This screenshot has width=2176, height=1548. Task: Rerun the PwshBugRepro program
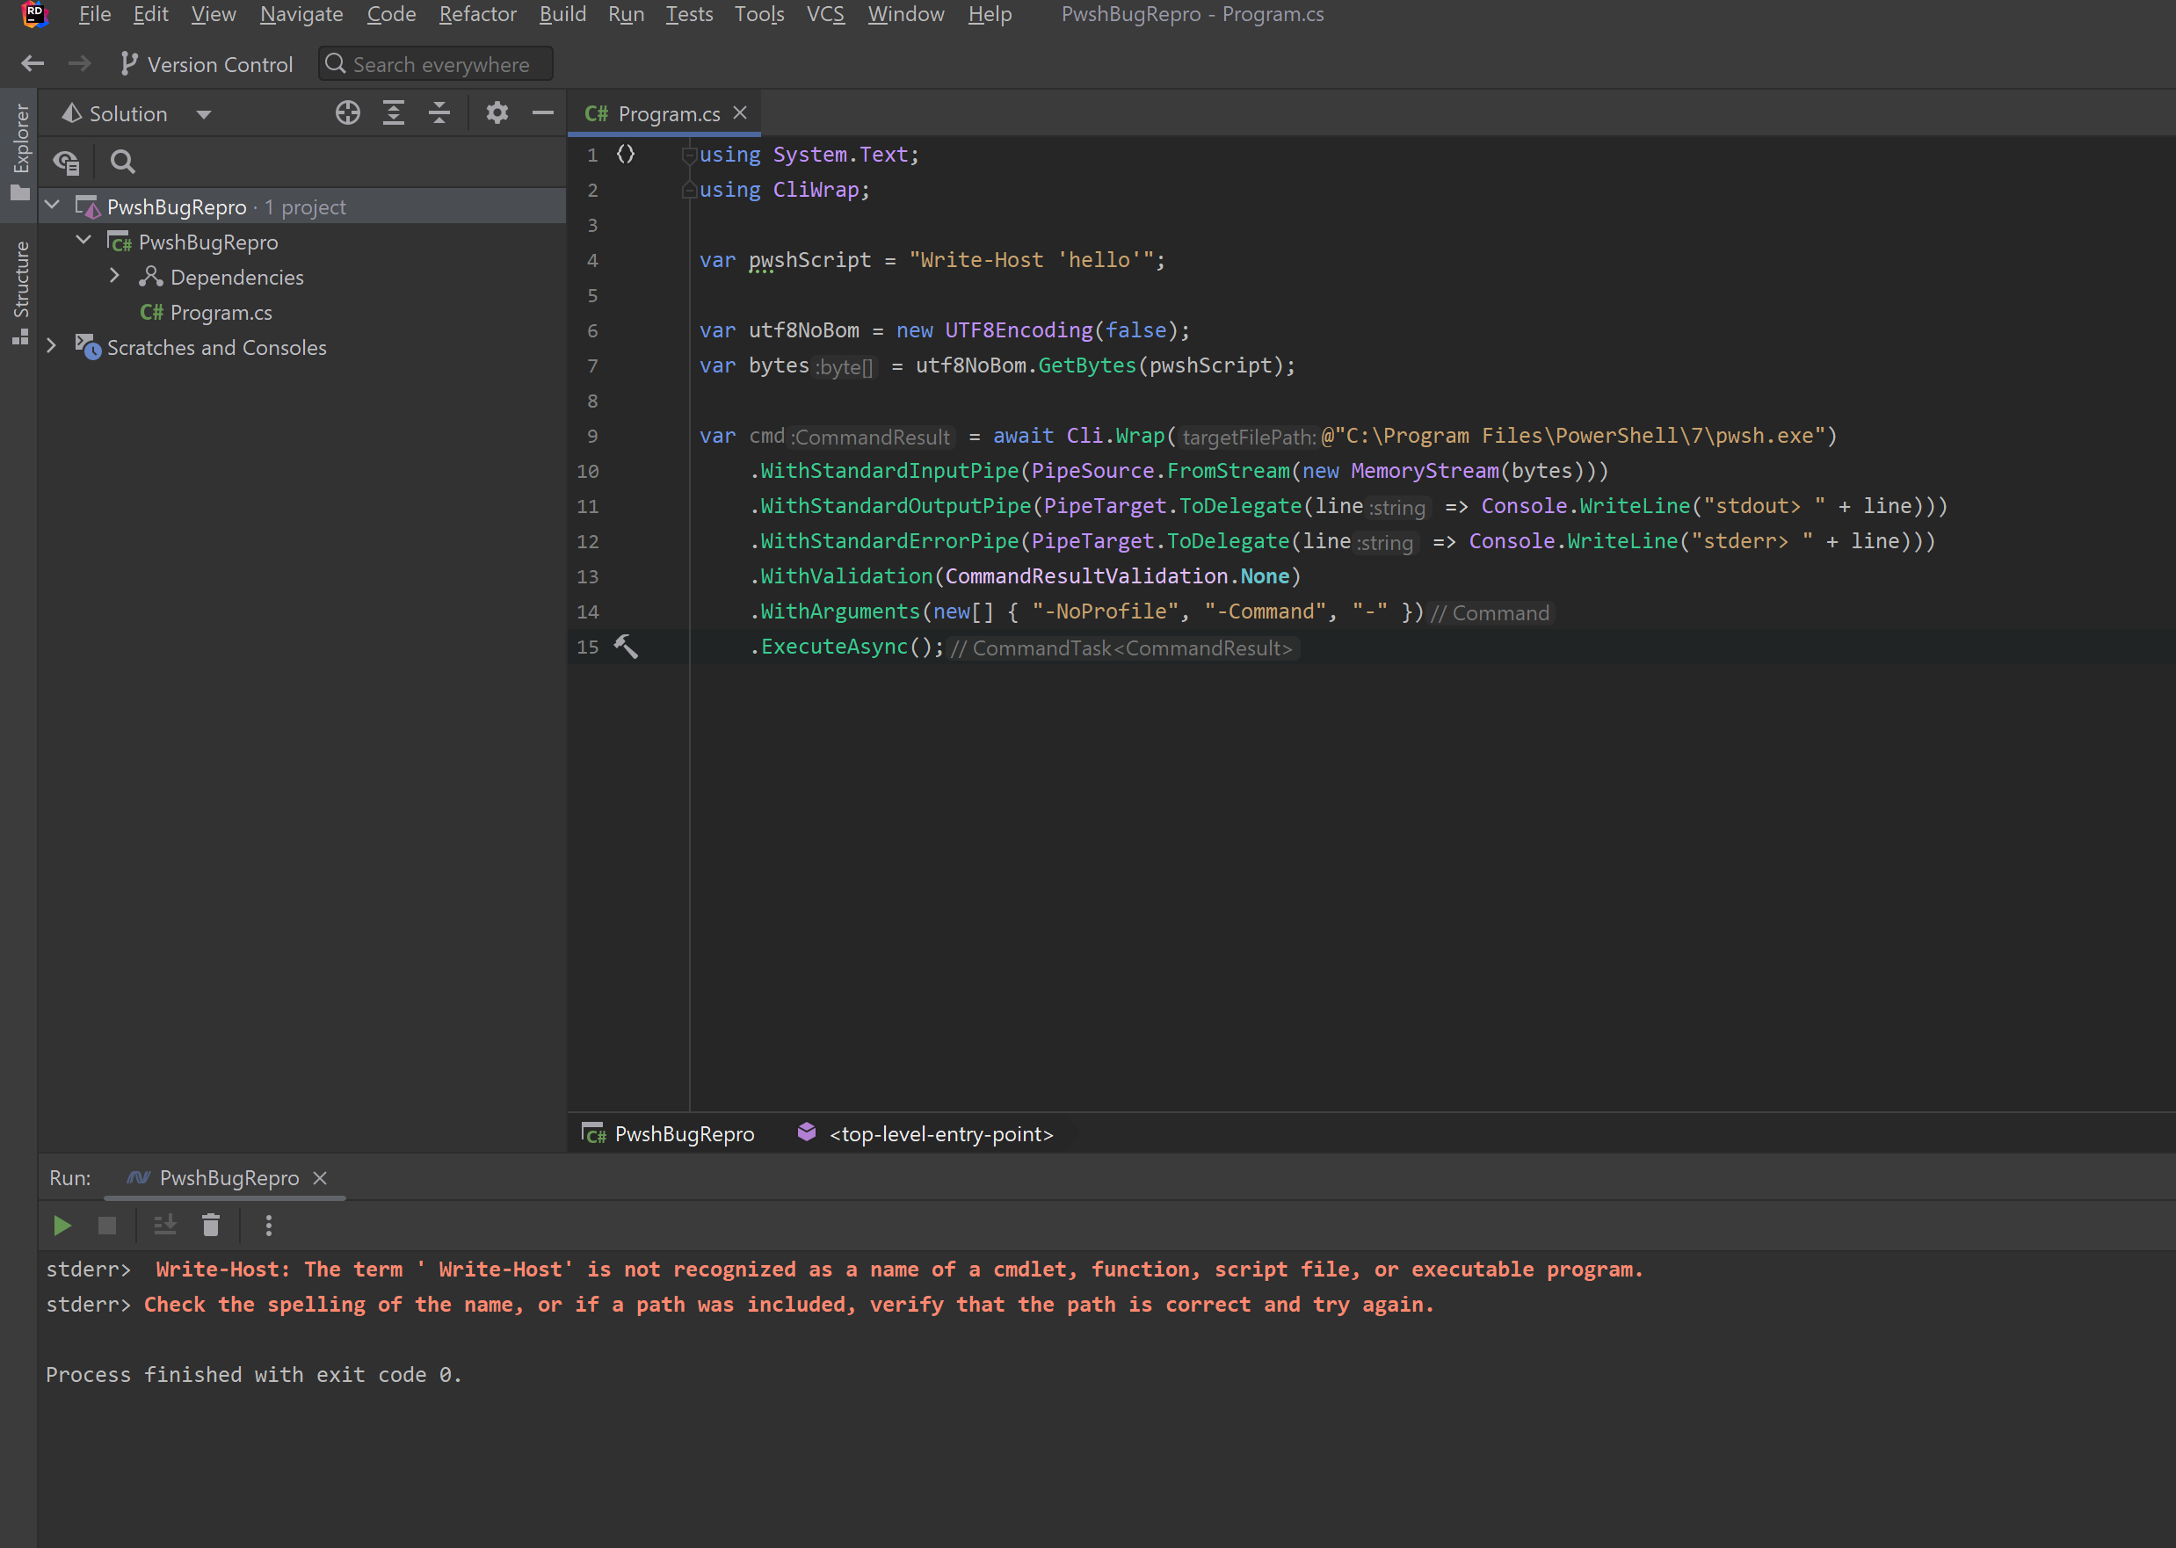[x=62, y=1226]
